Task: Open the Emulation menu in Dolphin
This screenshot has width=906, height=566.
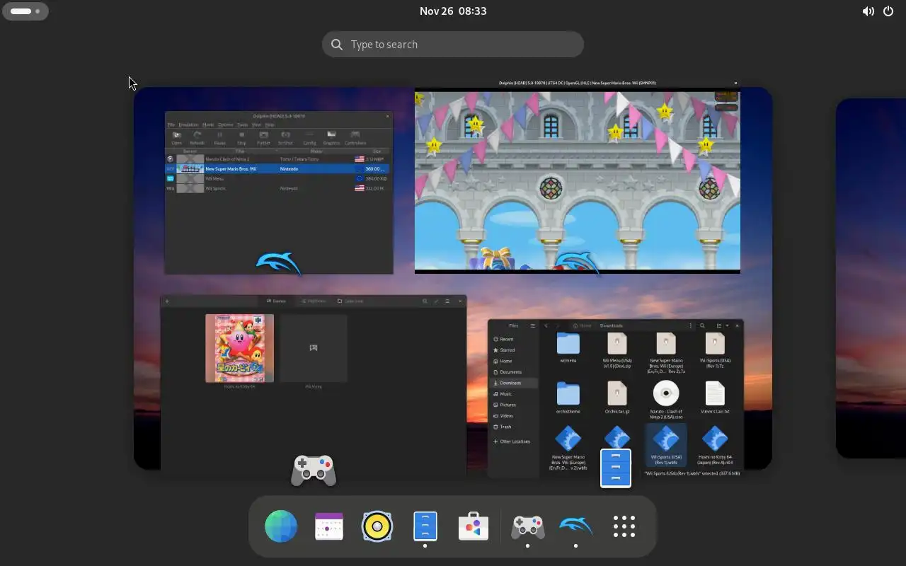Action: pyautogui.click(x=188, y=125)
